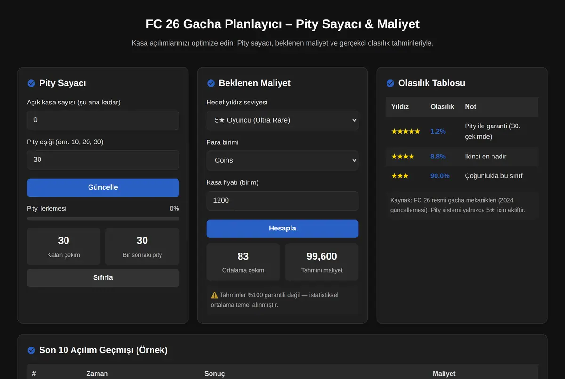
Task: Click the Kalan çekim value card
Action: [64, 246]
